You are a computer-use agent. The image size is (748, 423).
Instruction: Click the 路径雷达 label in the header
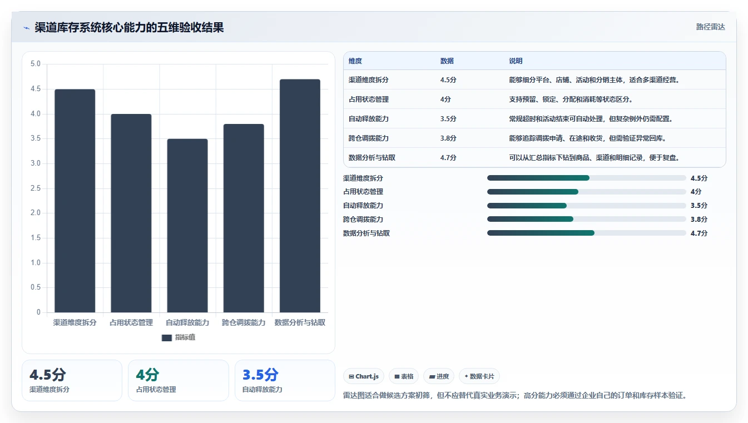pyautogui.click(x=710, y=27)
